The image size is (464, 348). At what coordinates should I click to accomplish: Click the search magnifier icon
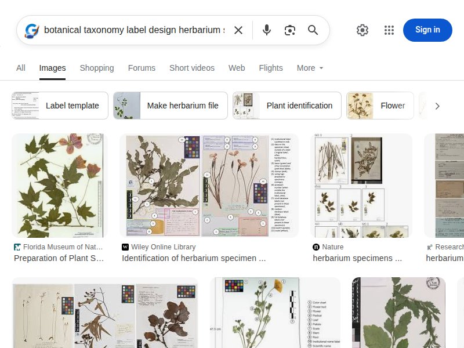(313, 30)
